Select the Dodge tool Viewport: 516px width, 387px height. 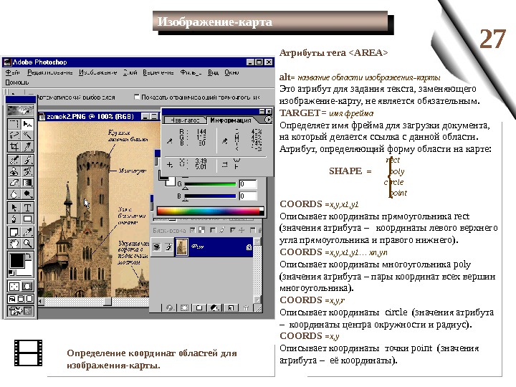coord(27,193)
